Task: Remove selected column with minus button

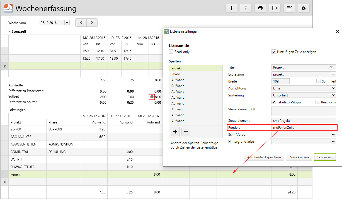Action: 186,131
